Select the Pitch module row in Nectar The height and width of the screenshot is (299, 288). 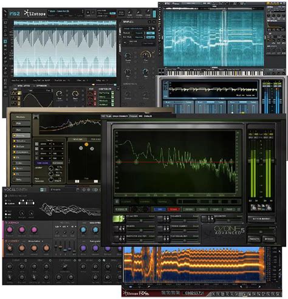pyautogui.click(x=21, y=123)
